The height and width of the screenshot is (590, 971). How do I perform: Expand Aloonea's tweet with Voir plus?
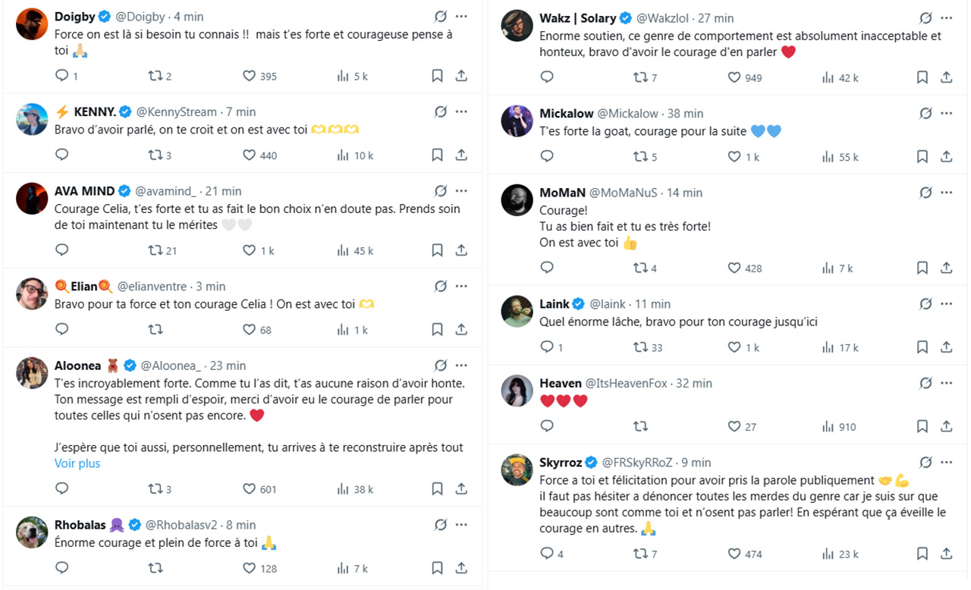[77, 463]
